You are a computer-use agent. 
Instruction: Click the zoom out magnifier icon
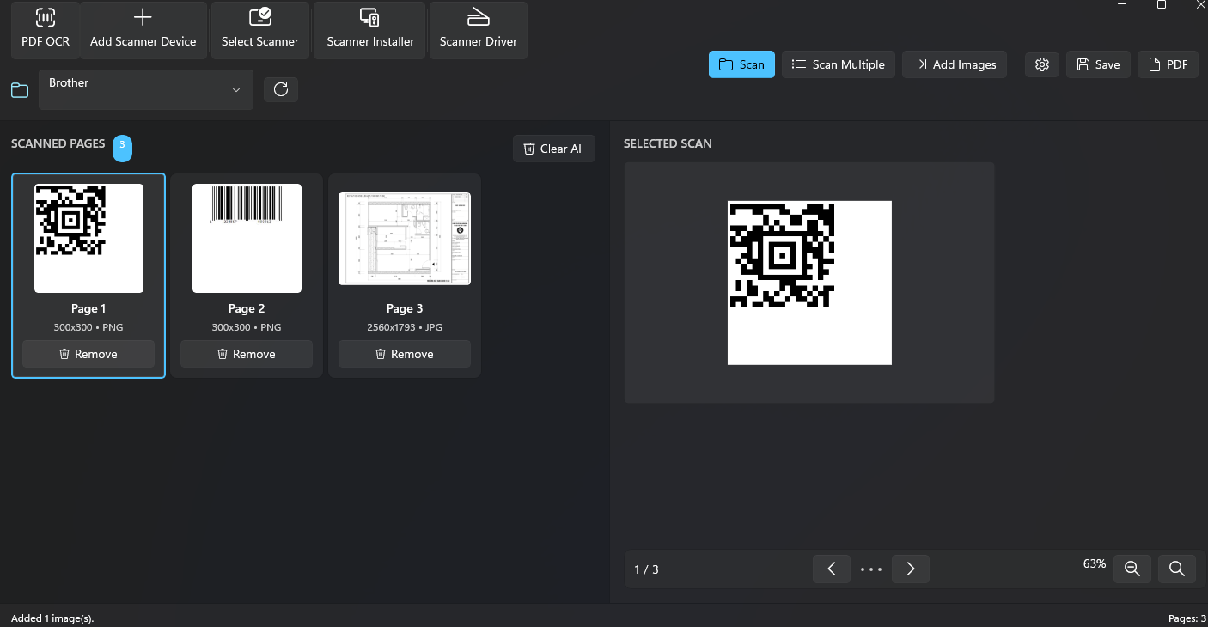(1132, 568)
